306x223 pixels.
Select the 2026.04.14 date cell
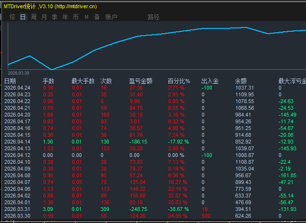[17, 142]
